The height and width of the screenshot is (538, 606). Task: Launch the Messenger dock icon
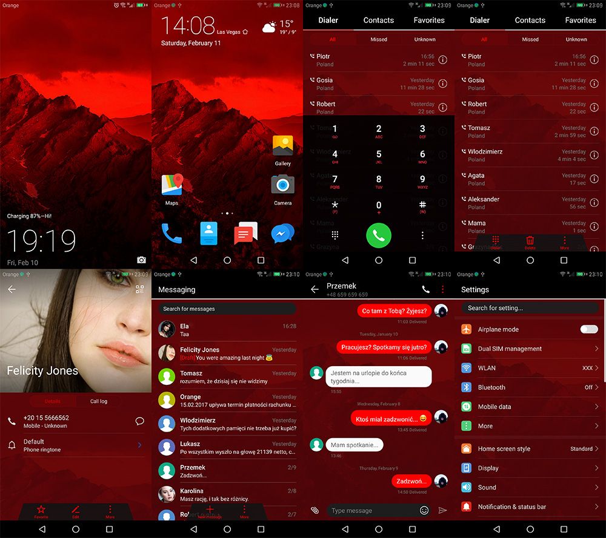[282, 234]
